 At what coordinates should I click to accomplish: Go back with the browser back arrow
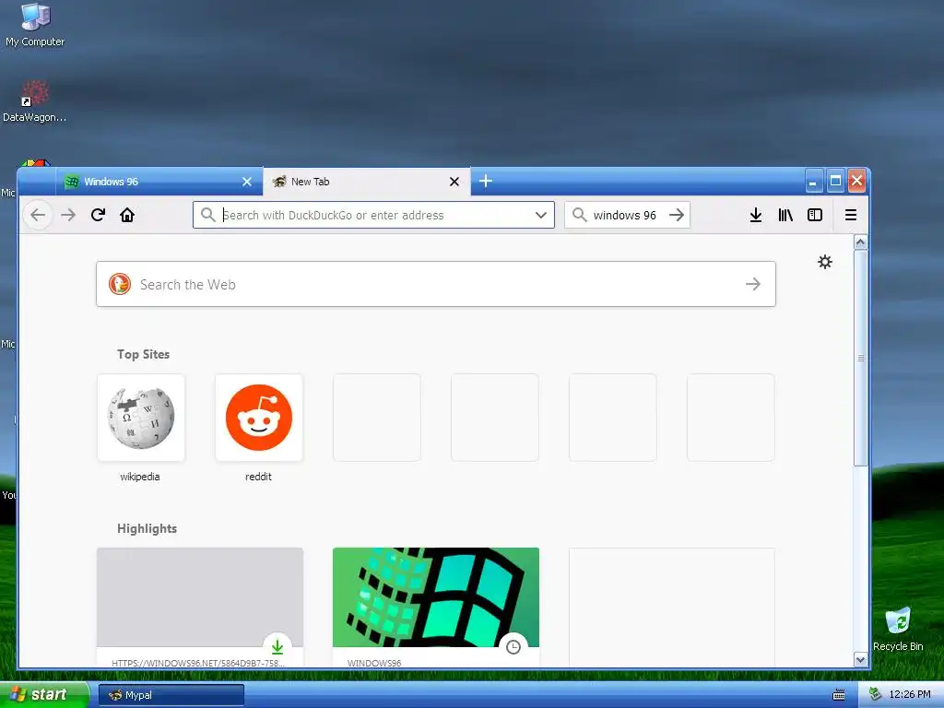(x=37, y=215)
